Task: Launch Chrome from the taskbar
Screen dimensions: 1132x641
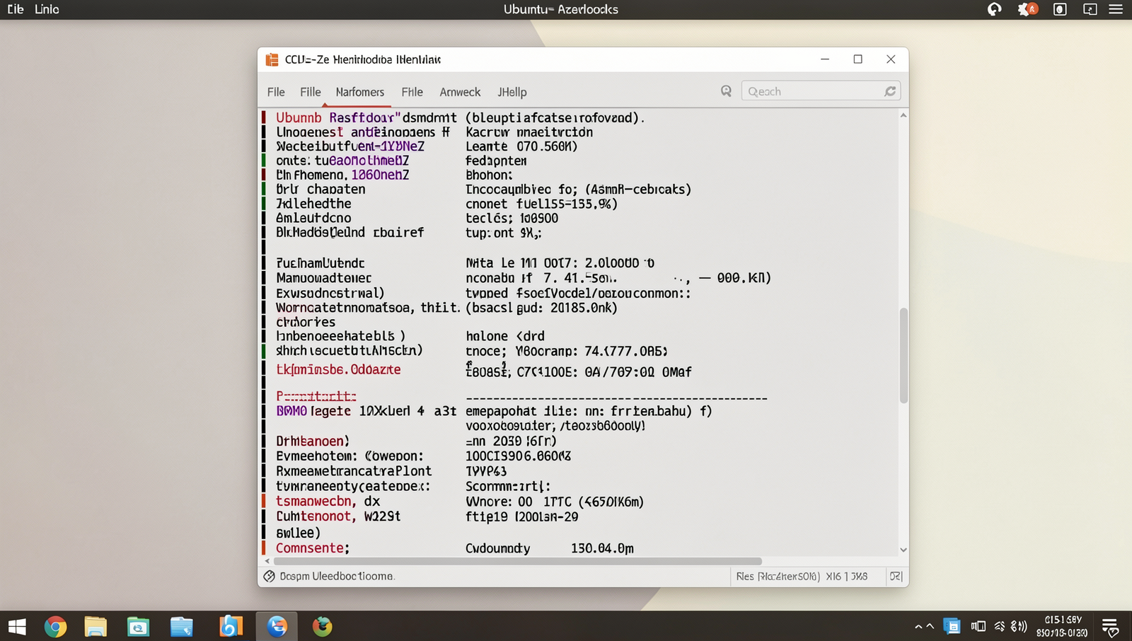Action: [x=55, y=627]
